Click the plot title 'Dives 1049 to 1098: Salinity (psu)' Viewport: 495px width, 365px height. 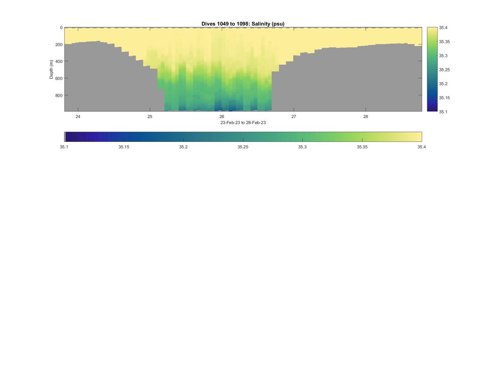point(243,24)
